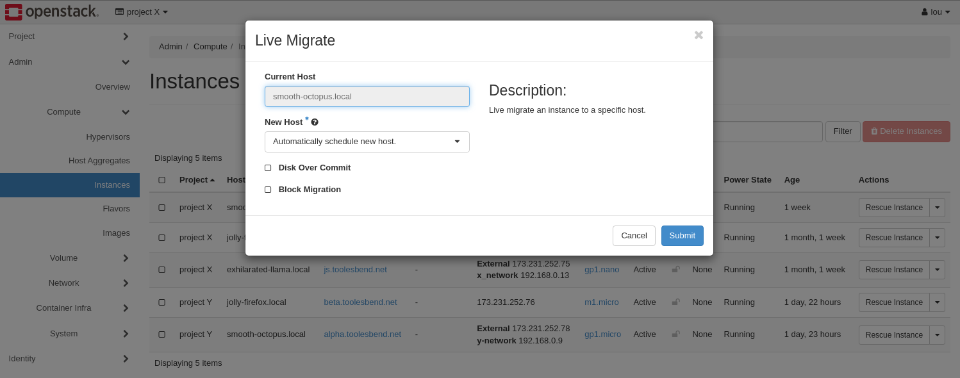Tick the checkbox for jolly-firefox.local row

click(x=161, y=302)
